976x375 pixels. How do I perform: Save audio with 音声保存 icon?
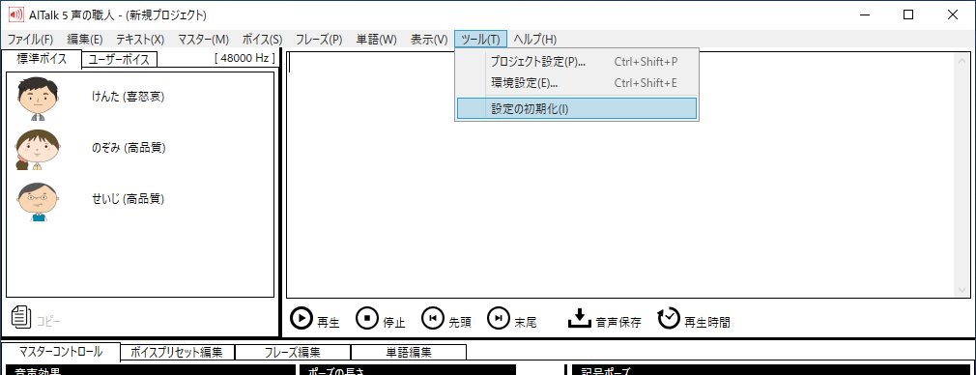pyautogui.click(x=579, y=318)
